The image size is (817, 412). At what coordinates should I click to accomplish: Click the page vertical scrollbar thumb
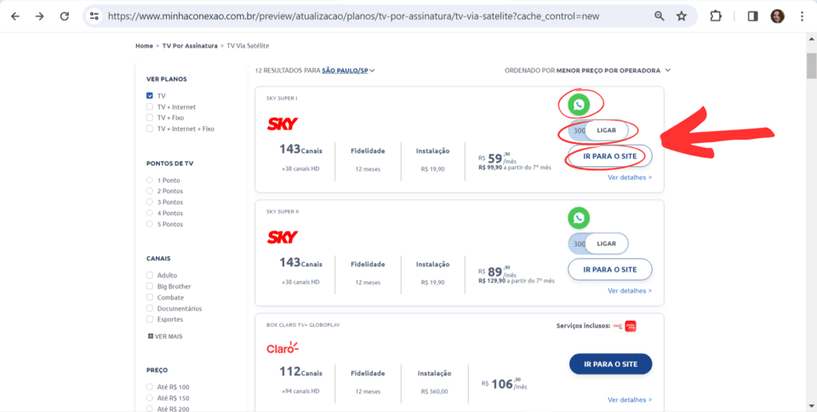pos(811,66)
